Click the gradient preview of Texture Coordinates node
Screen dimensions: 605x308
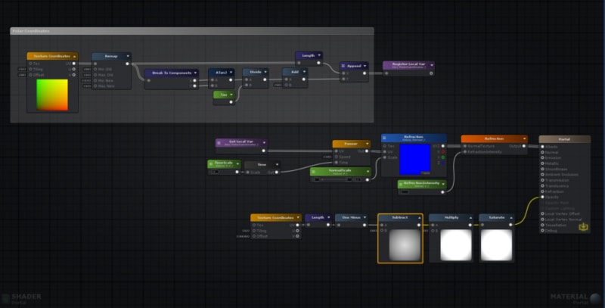52,94
